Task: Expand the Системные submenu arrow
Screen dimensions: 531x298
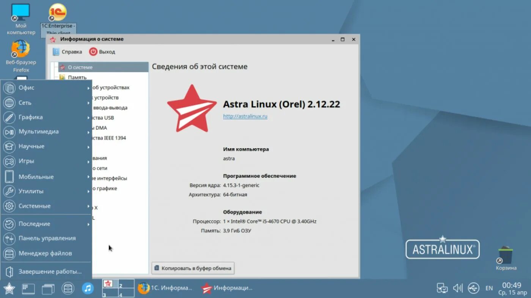Action: tap(88, 206)
